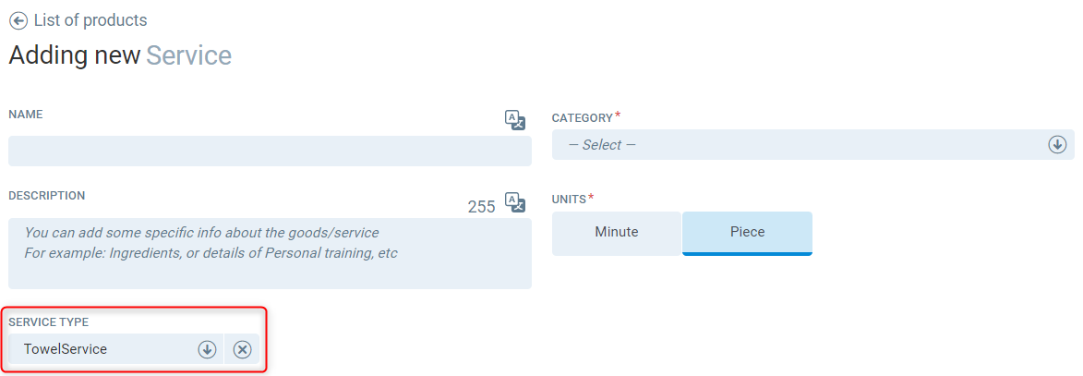Focus the Name input field
The image size is (1083, 376).
[x=270, y=151]
